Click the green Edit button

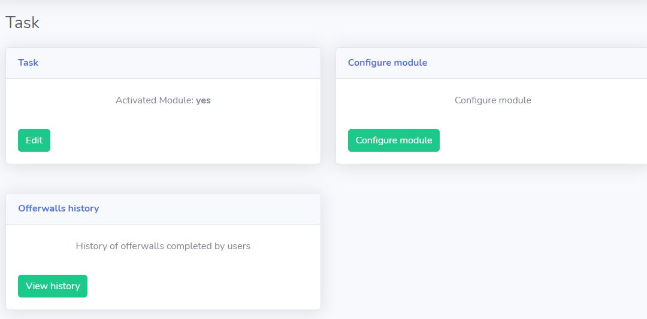34,140
